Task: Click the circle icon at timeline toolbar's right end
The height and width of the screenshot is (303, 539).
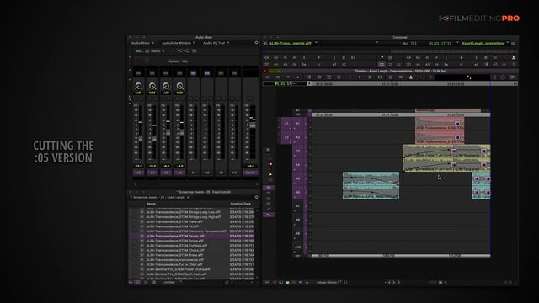Action: point(503,77)
